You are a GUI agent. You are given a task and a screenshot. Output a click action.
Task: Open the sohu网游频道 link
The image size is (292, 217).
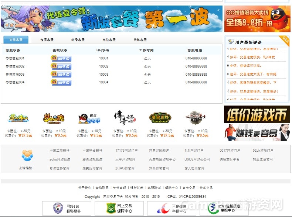pyautogui.click(x=60, y=159)
